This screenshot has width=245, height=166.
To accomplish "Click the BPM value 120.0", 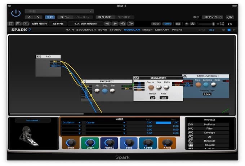I will point(211,30).
